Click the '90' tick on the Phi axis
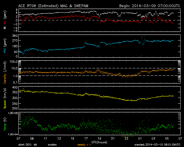The image size is (184, 147). click(16, 52)
